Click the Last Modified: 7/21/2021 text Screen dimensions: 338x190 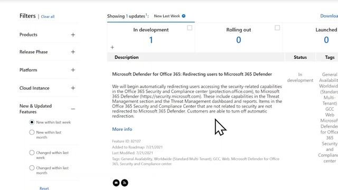click(x=133, y=153)
